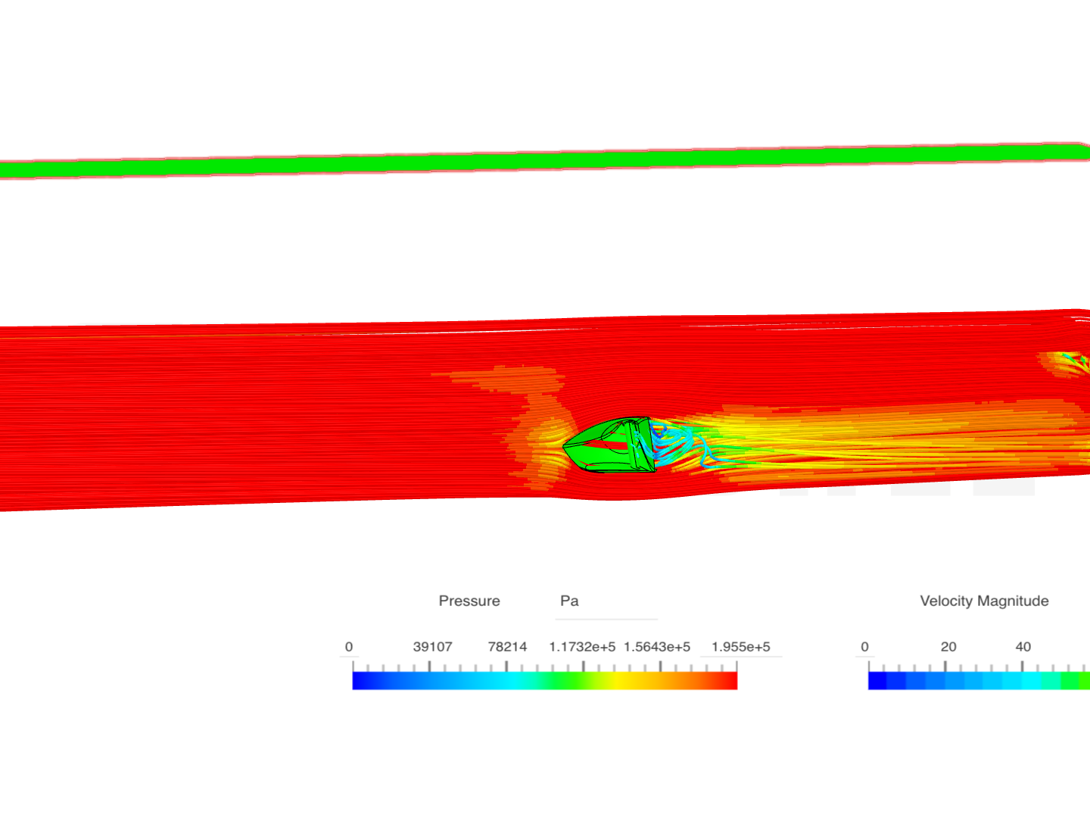Click the 20 velocity tick label
The width and height of the screenshot is (1090, 818).
pos(948,647)
